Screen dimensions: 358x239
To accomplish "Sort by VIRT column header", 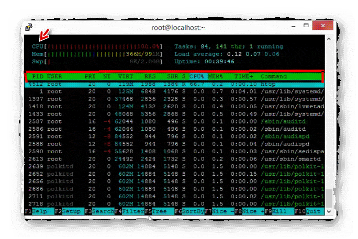I will 126,76.
